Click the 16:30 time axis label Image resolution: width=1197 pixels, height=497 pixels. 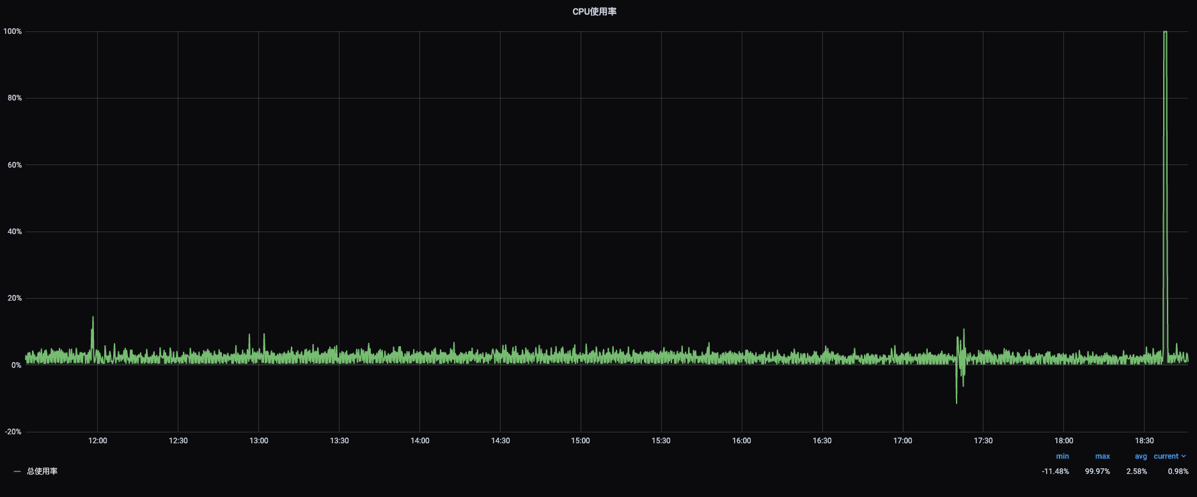click(x=822, y=441)
